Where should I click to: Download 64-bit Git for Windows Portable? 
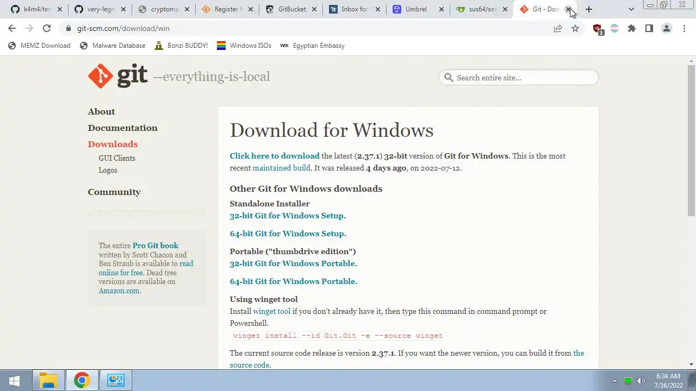pos(293,281)
